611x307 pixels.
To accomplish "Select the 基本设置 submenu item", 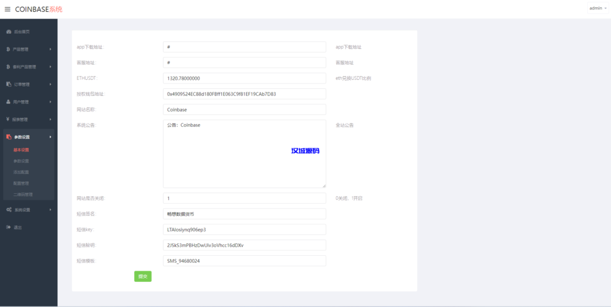I will click(21, 150).
